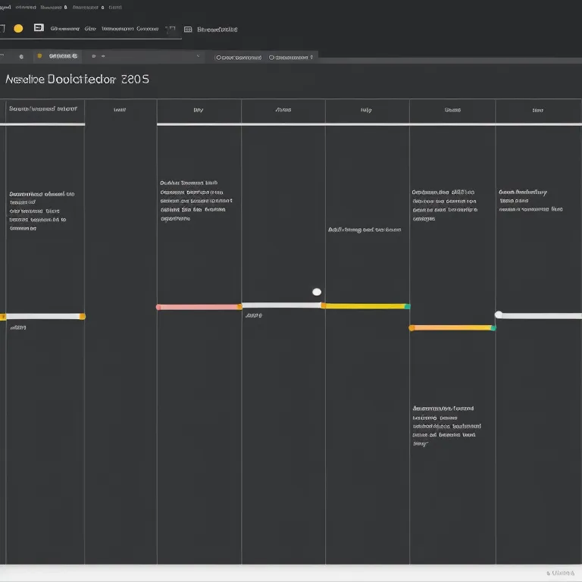
Task: Switch to the highlighted tab in the second row
Action: coord(62,56)
